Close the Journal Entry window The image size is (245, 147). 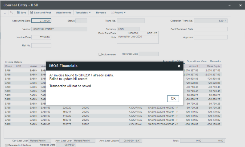240,5
